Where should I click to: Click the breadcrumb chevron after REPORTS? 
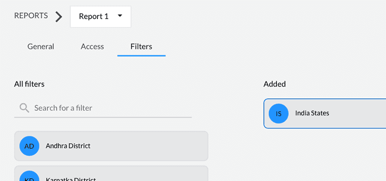(58, 16)
